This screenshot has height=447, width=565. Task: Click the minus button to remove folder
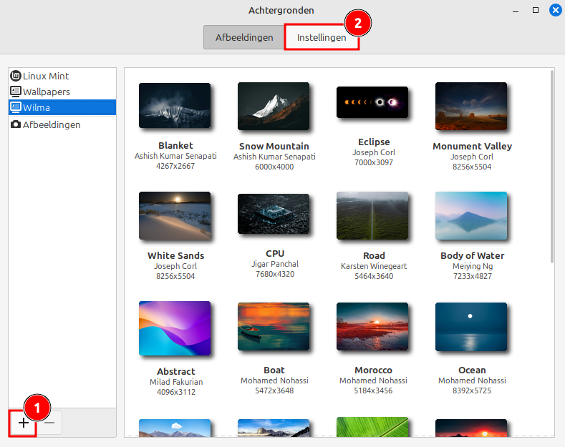click(49, 423)
